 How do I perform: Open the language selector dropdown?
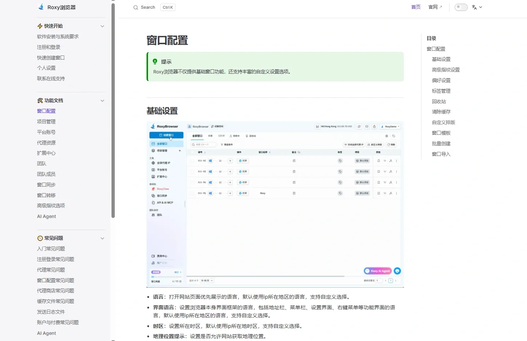pyautogui.click(x=477, y=7)
